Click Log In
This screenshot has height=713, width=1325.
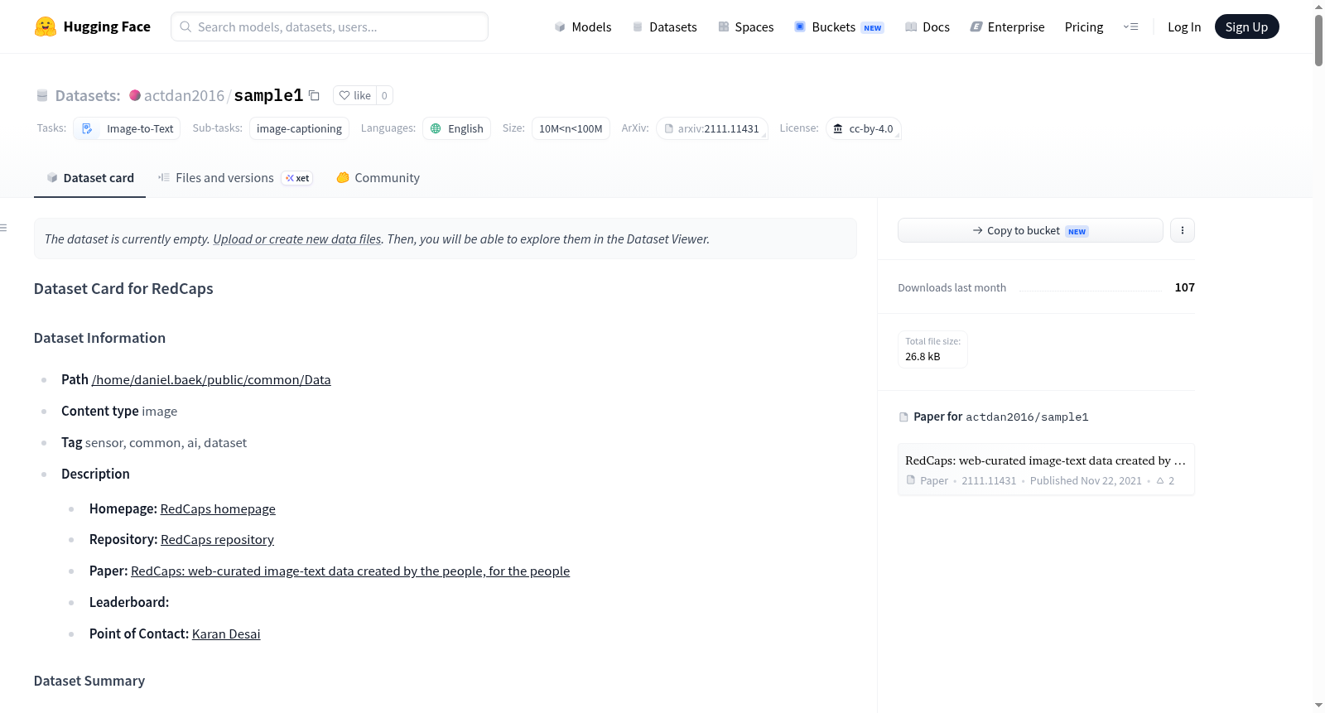(1184, 26)
